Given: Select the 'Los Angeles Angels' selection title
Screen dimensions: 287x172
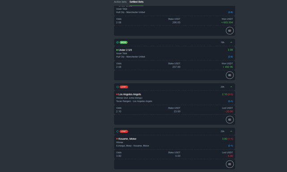Looking at the screenshot, I should (x=130, y=94).
